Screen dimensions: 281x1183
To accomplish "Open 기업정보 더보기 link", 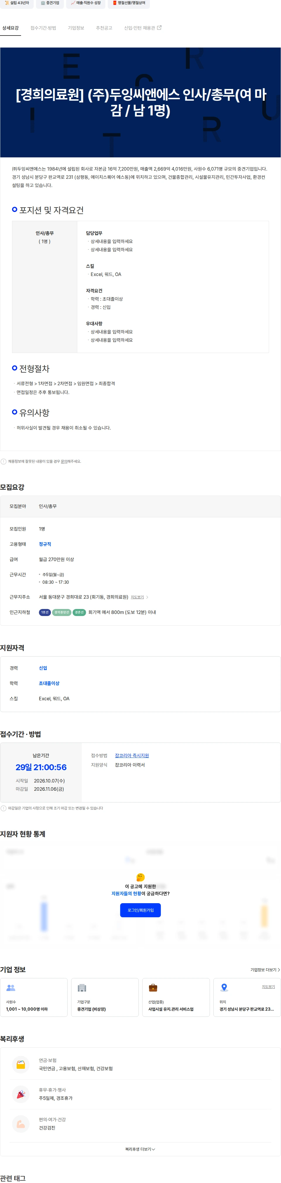I will (x=265, y=970).
